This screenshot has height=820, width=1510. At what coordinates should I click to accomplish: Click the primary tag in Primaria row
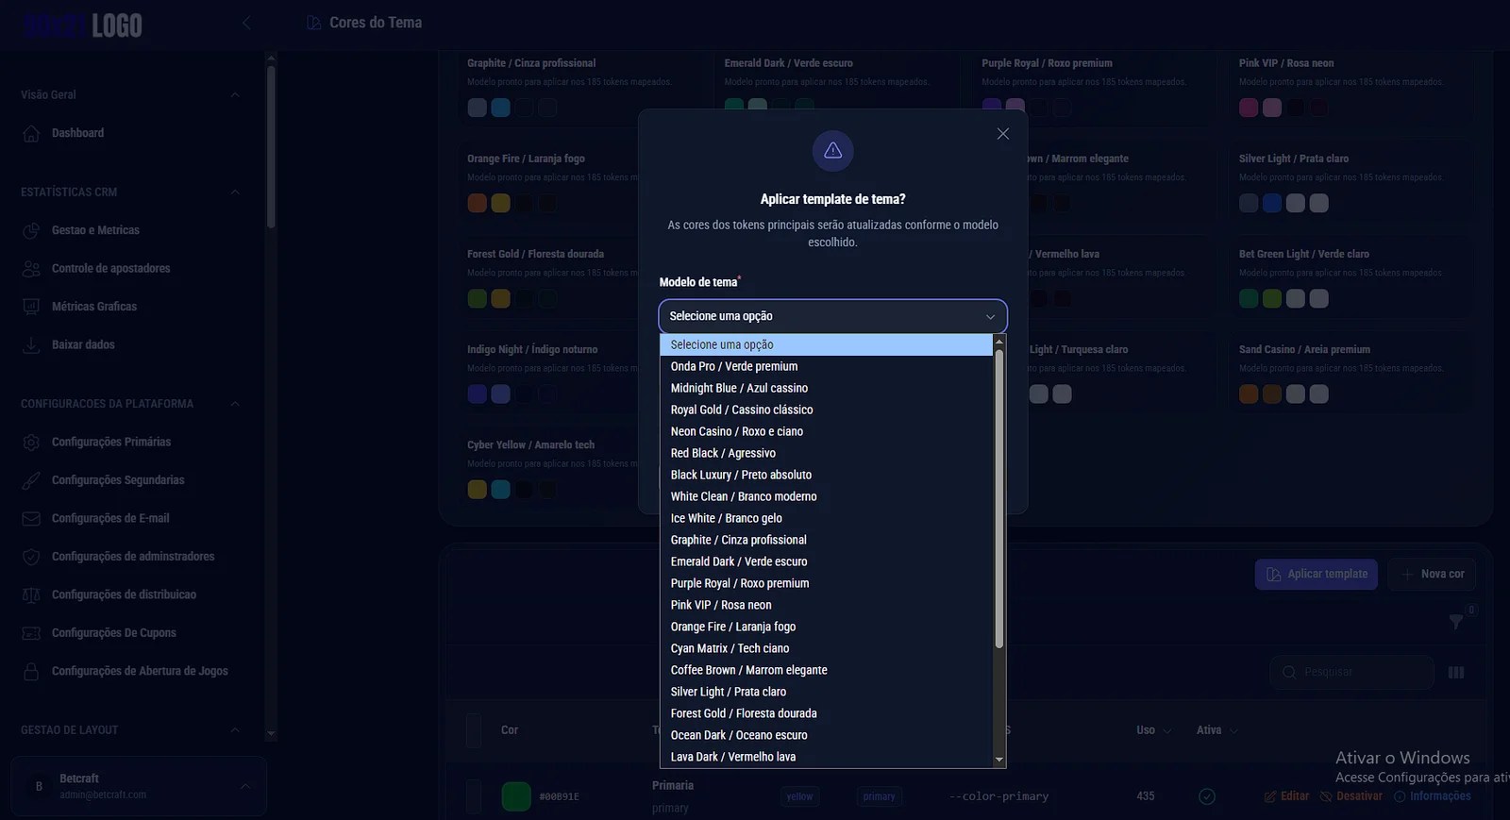879,796
